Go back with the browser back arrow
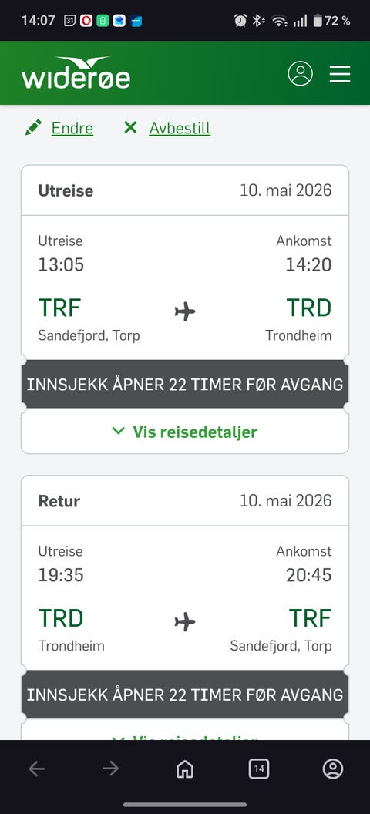This screenshot has height=814, width=370. click(x=36, y=769)
